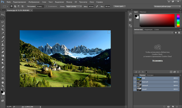Open the tool preset picker arrow

(7, 7)
